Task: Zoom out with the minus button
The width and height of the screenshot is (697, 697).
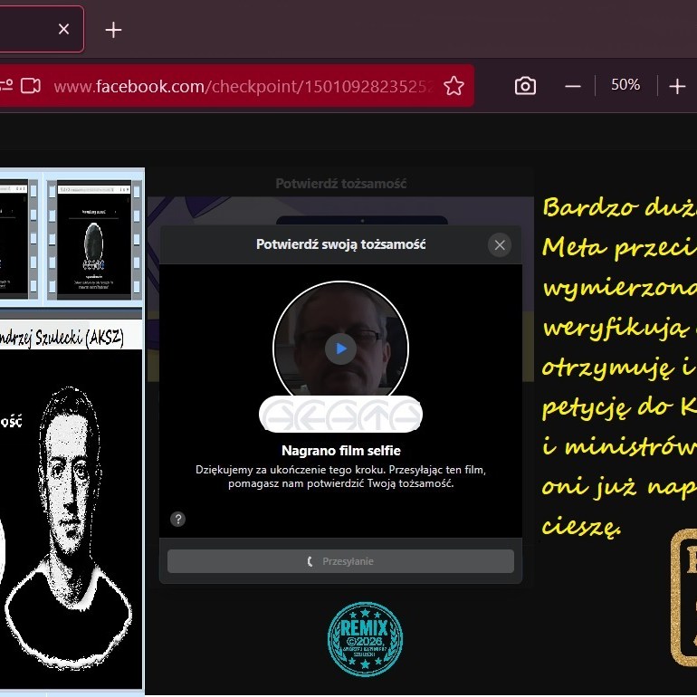Action: 573,86
